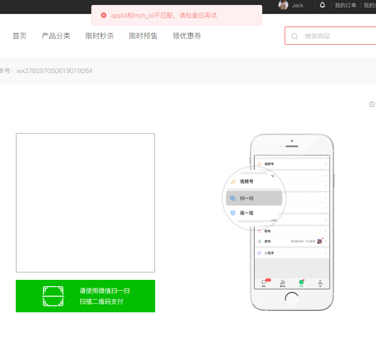Click Jack's profile avatar

[283, 5]
